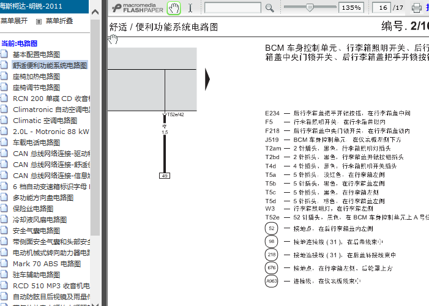Open 座椅加热电路图 document
This screenshot has width=429, height=306.
pyautogui.click(x=36, y=76)
